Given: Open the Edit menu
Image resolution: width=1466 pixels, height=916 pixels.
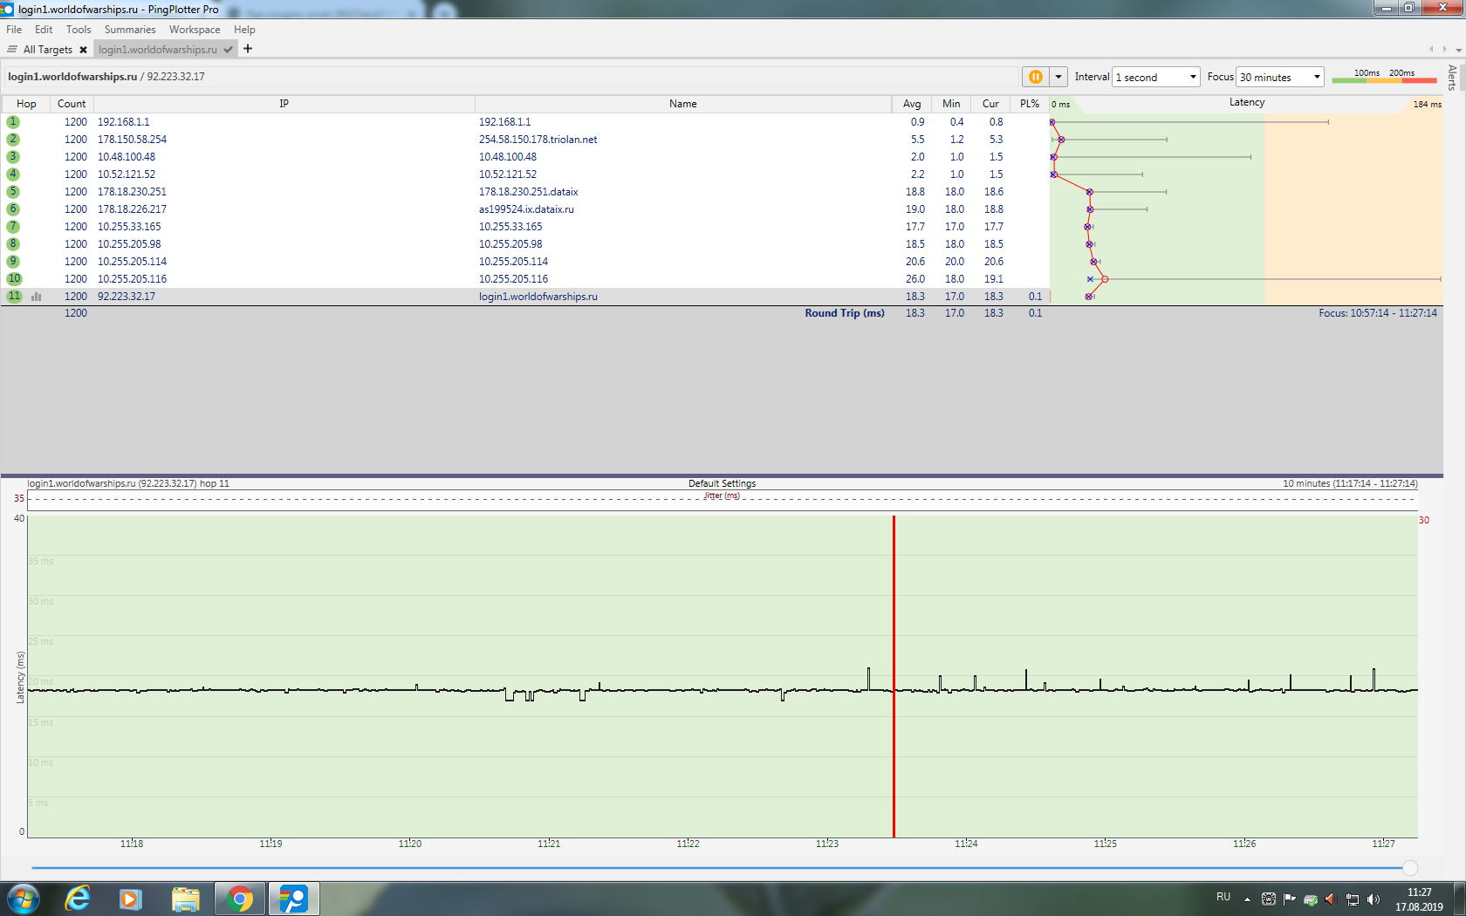Looking at the screenshot, I should tap(44, 30).
